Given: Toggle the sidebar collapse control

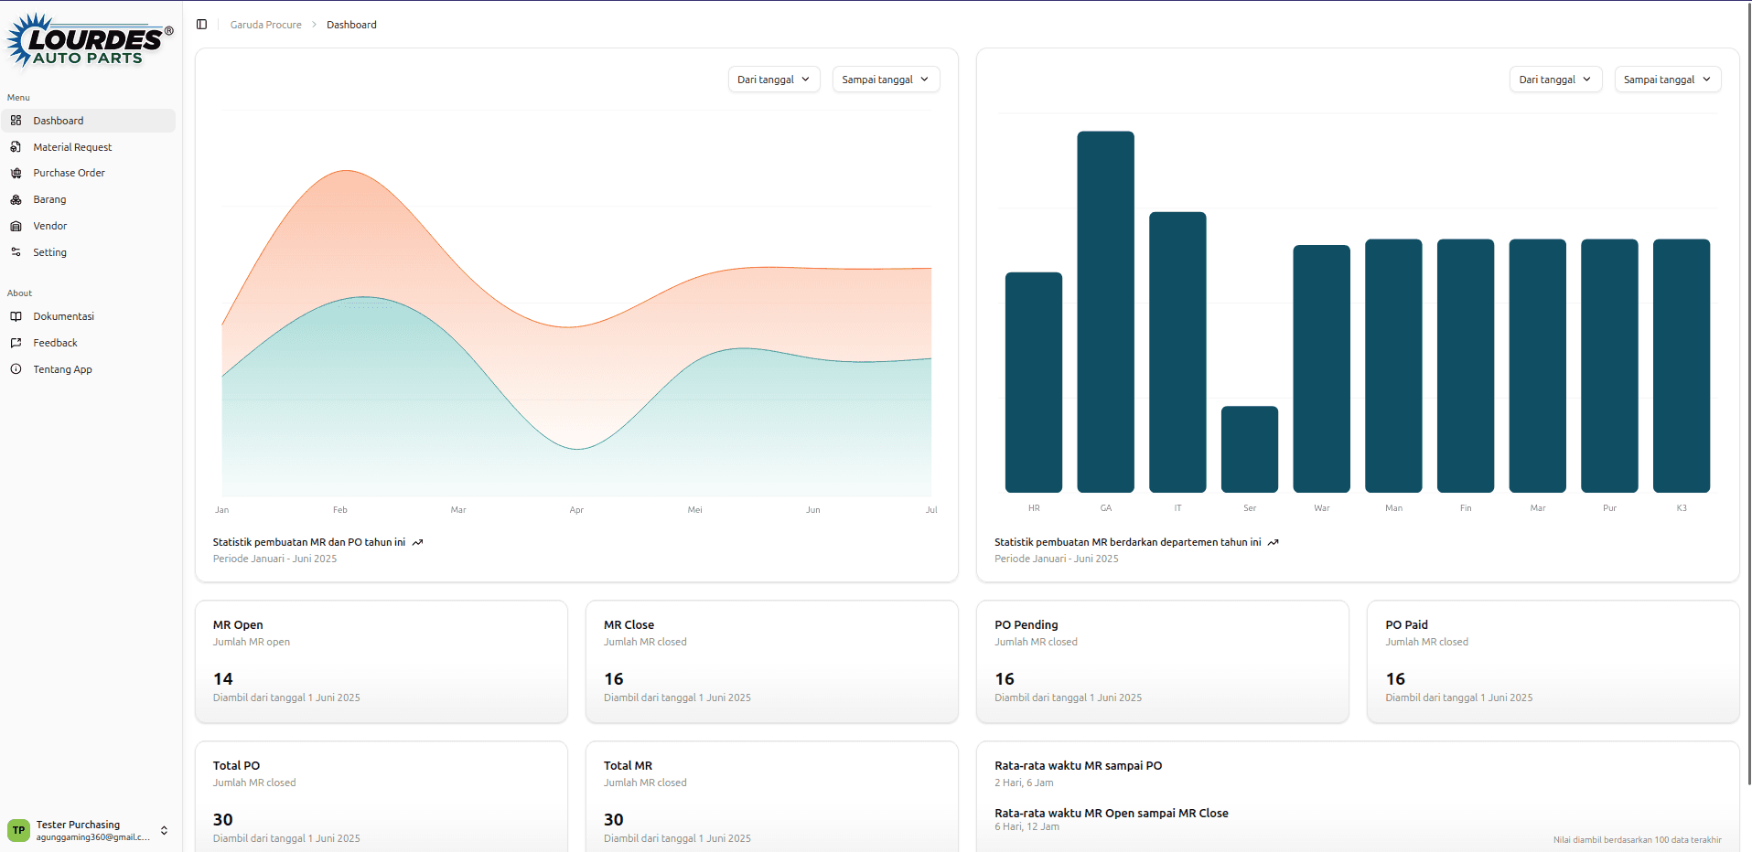Looking at the screenshot, I should 201,24.
